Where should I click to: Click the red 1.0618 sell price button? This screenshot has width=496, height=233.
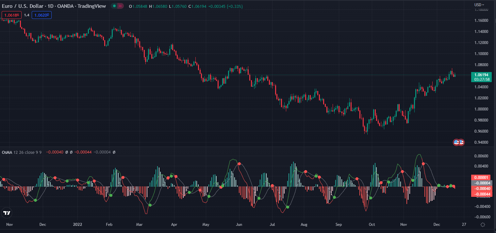click(x=12, y=15)
